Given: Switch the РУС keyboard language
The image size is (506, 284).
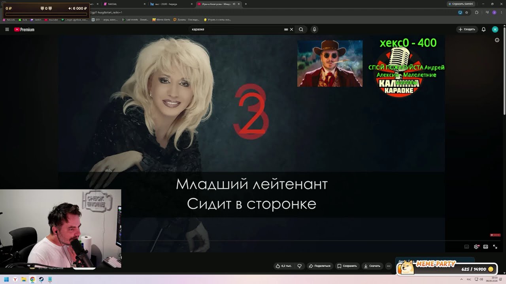Looking at the screenshot, I should [x=469, y=279].
